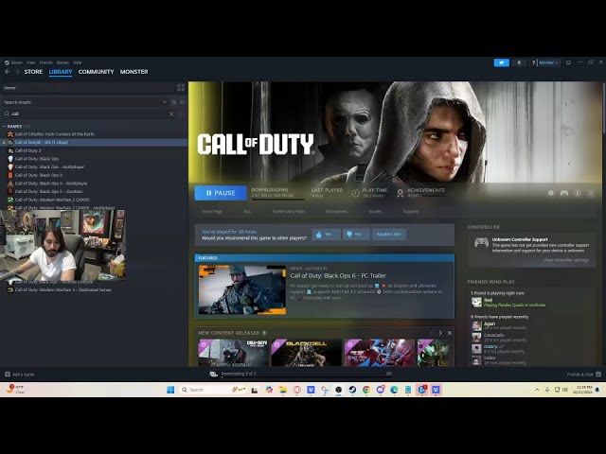Toggle the ready-to-play filter icon

(182, 102)
